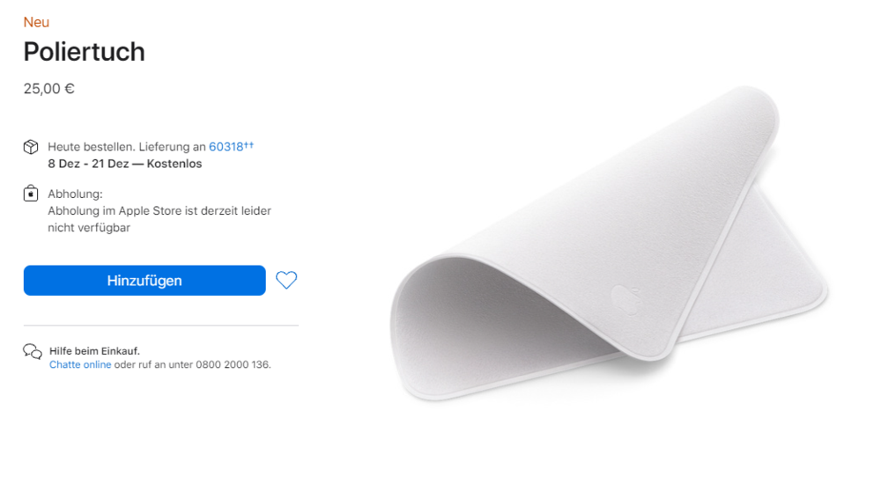Click the Kostenlos shipping cost text
The width and height of the screenshot is (881, 491).
pos(174,164)
